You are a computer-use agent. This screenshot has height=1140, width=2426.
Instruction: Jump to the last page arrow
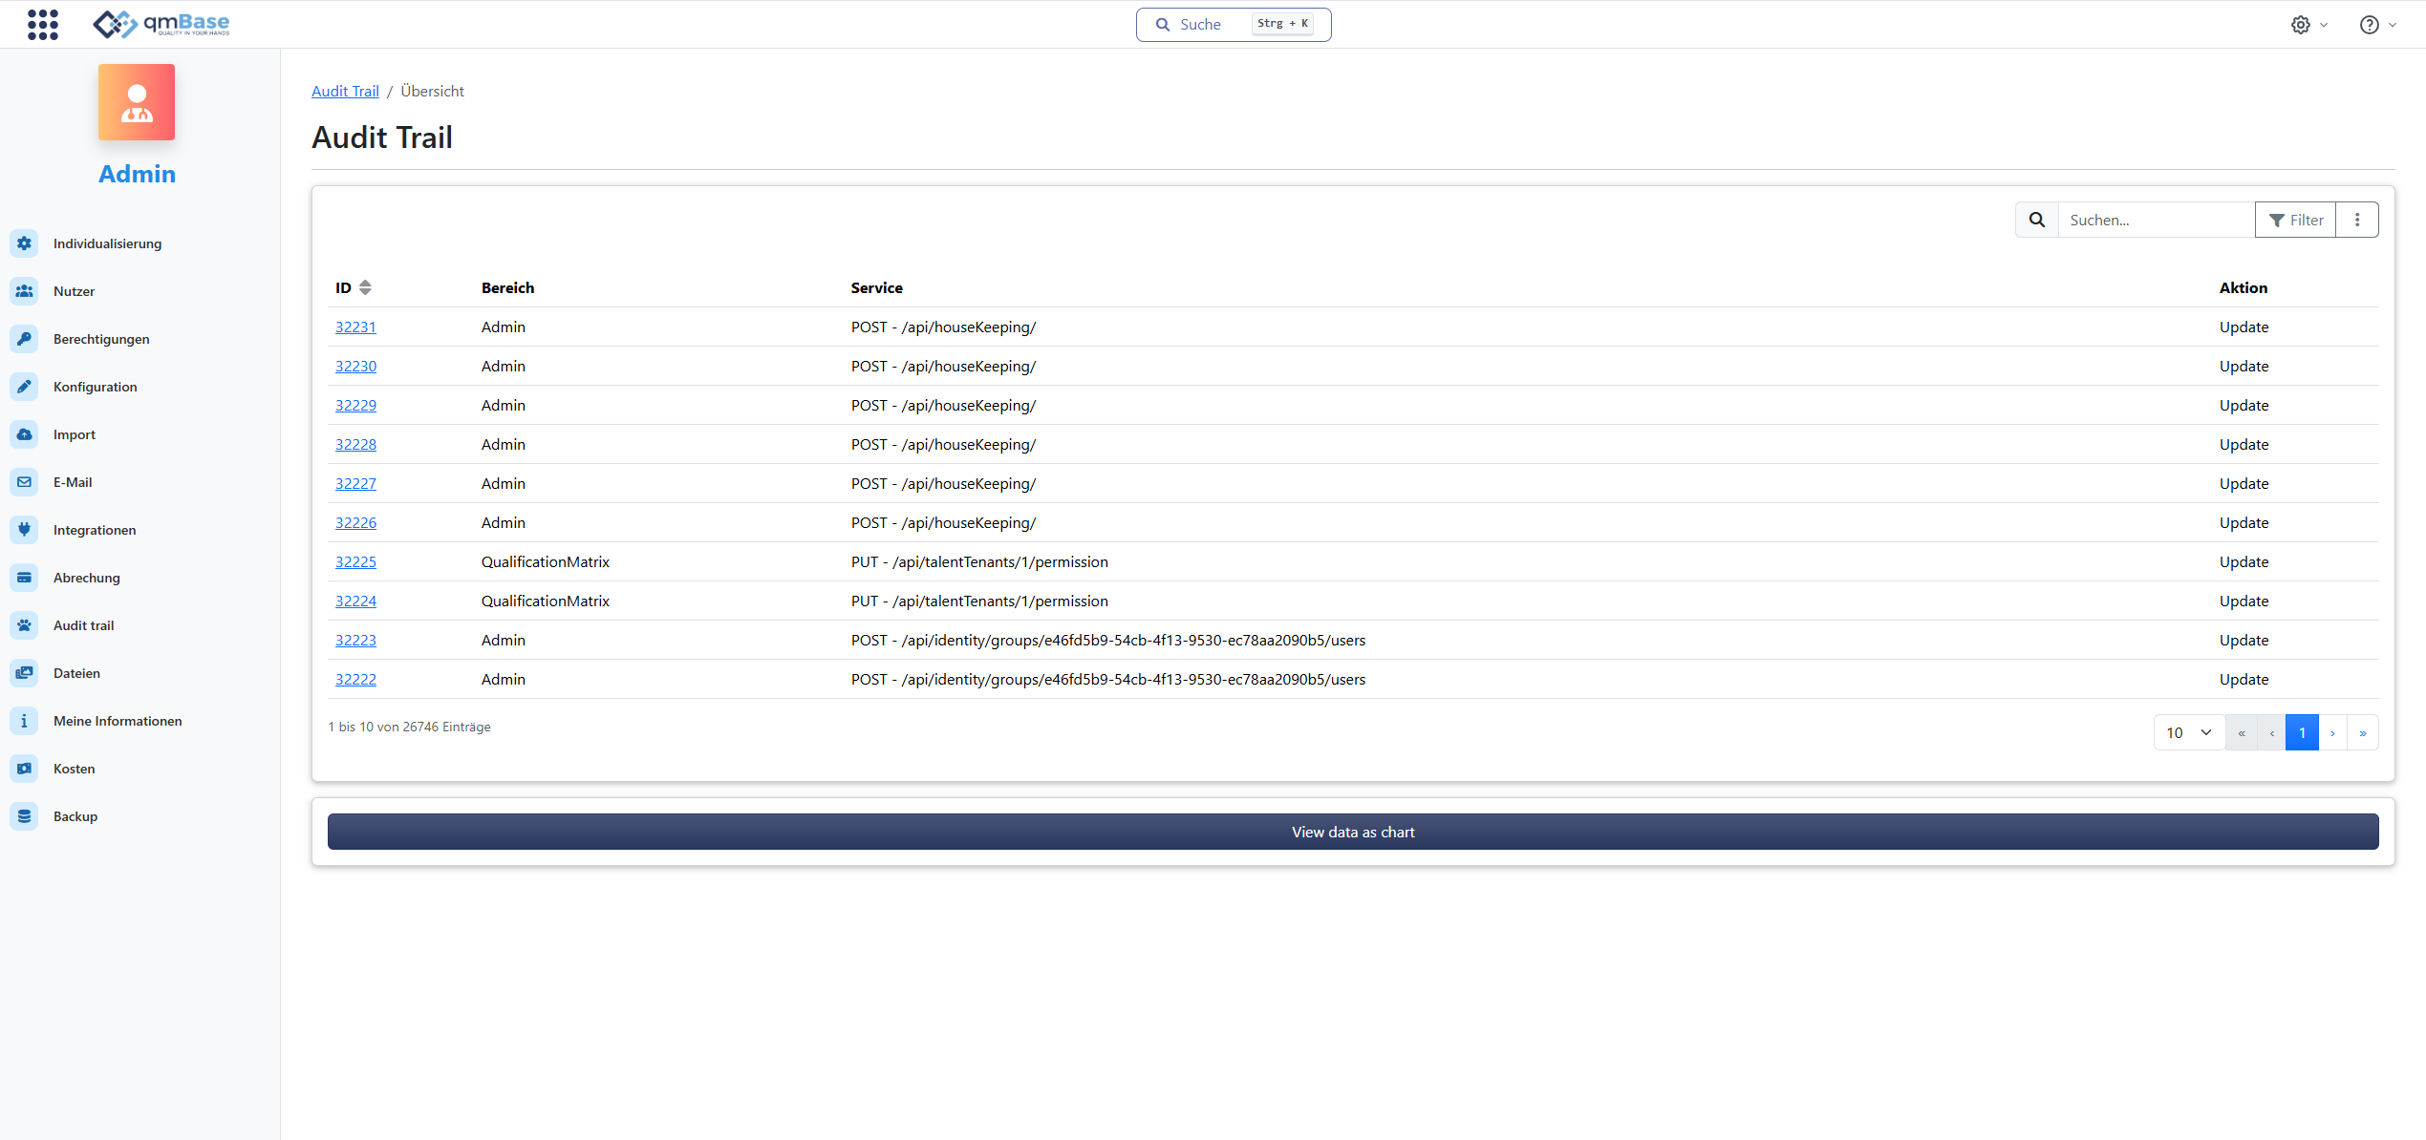coord(2363,732)
